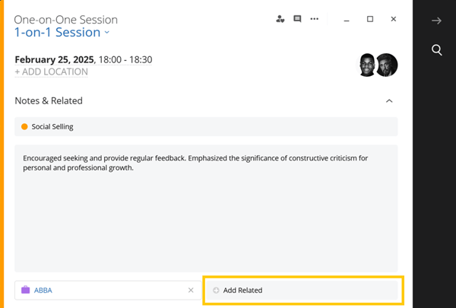Viewport: 456px width, 308px height.
Task: Click the + ADD LOCATION link
Action: click(x=51, y=71)
